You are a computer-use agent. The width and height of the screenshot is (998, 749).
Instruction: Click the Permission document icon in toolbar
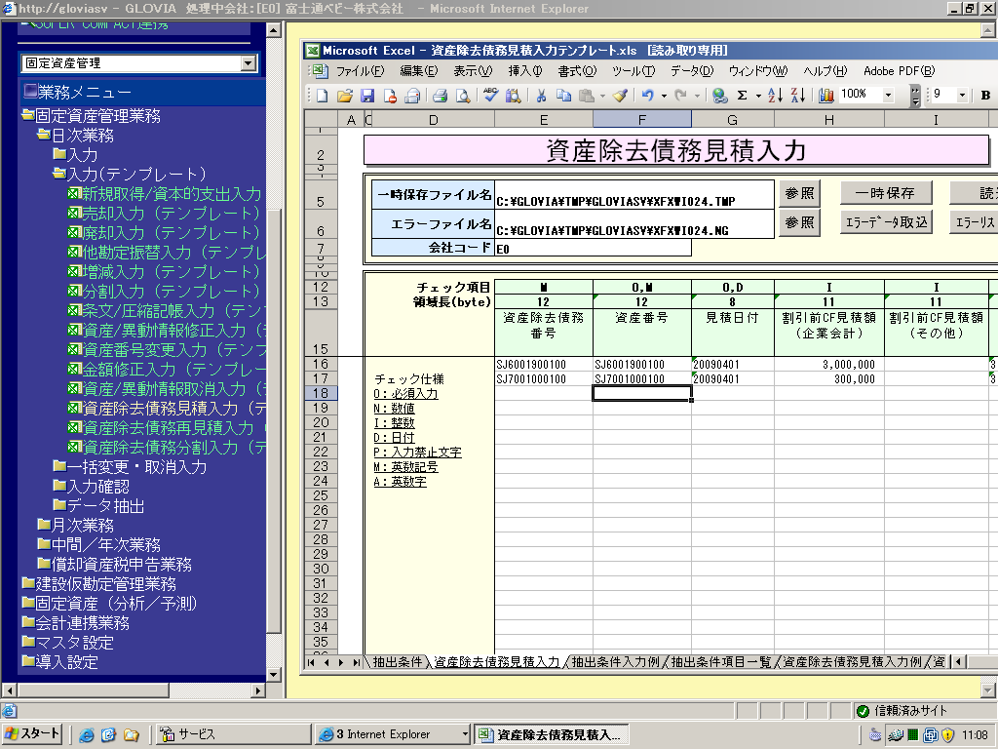coord(390,96)
